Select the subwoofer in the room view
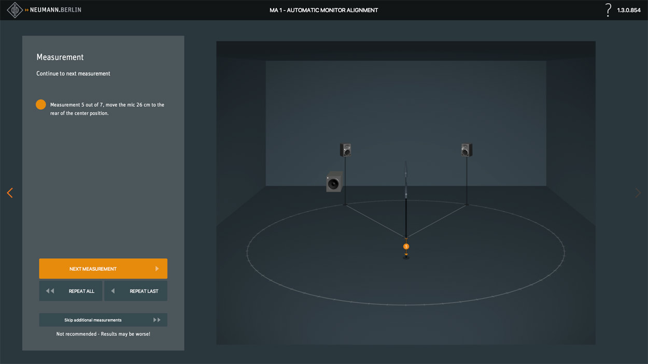 coord(334,182)
